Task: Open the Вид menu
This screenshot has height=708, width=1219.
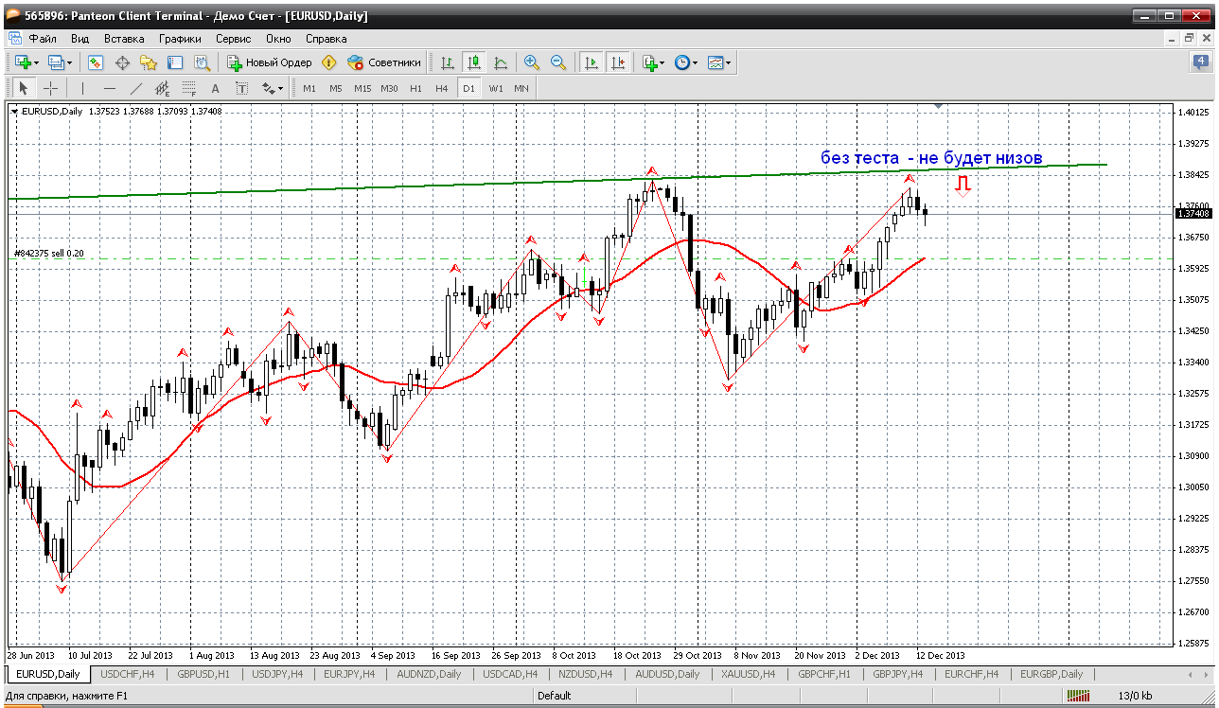Action: (x=80, y=39)
